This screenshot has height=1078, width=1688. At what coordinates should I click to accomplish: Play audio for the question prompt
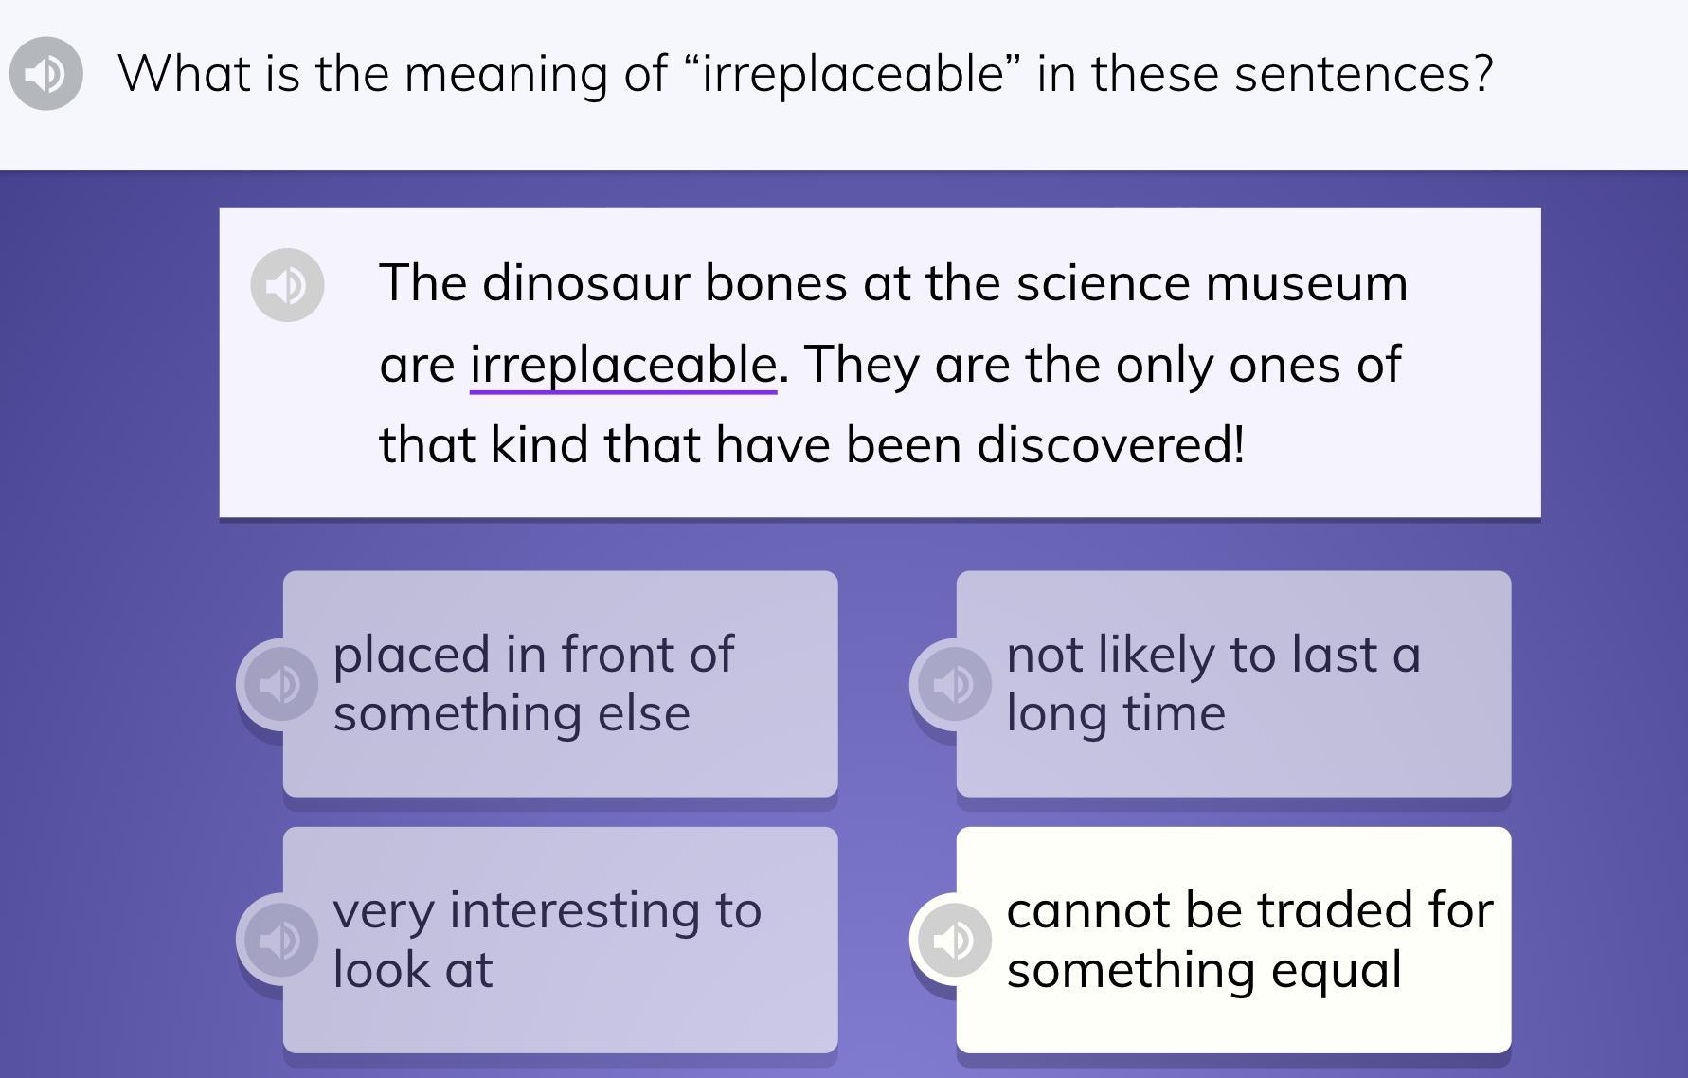45,73
